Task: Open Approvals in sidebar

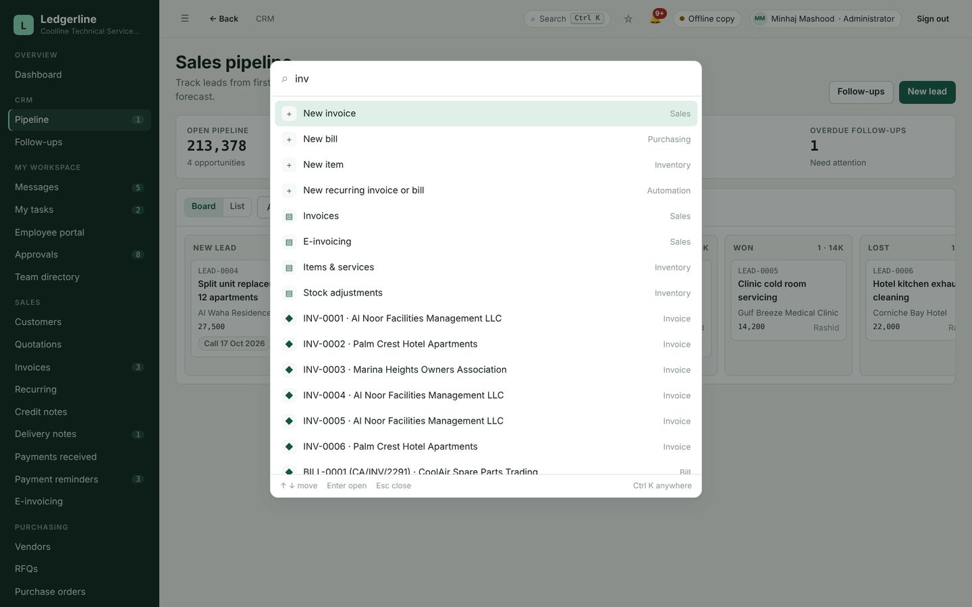Action: pyautogui.click(x=80, y=255)
